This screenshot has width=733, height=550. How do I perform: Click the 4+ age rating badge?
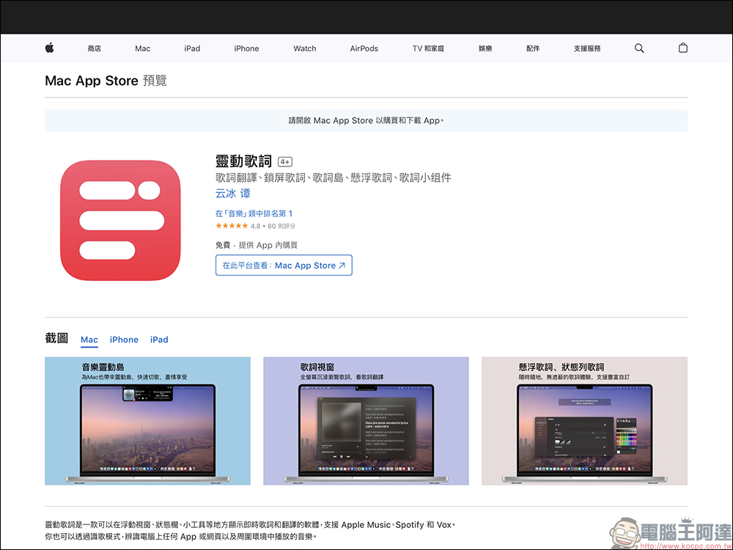[285, 162]
